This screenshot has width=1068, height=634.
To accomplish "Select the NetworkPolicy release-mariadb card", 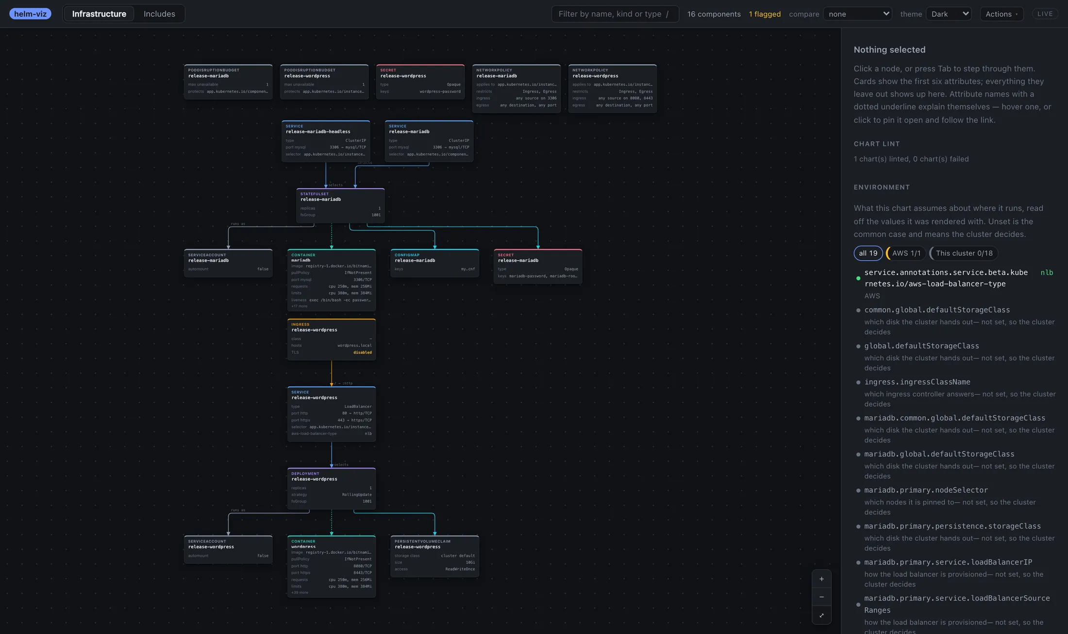I will tap(516, 88).
